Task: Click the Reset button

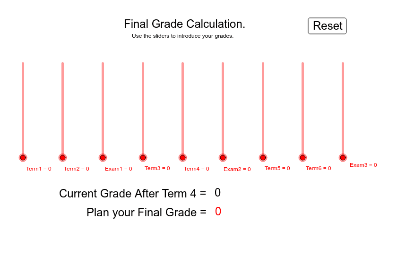Action: click(327, 26)
